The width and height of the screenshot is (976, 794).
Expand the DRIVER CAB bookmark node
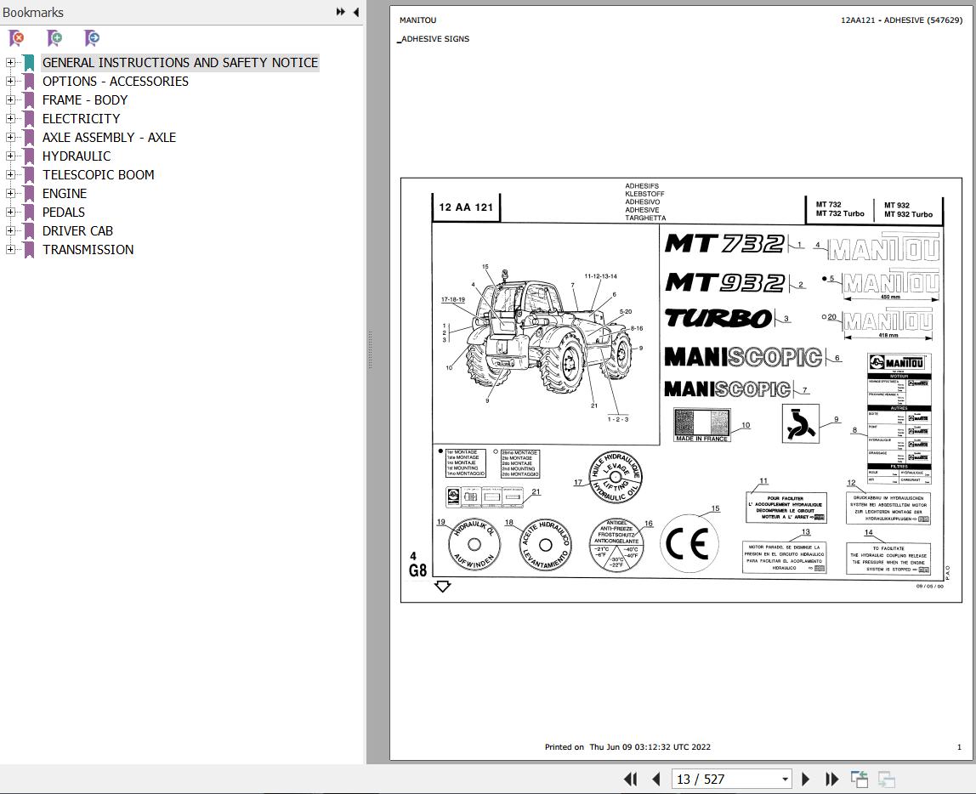[x=10, y=230]
